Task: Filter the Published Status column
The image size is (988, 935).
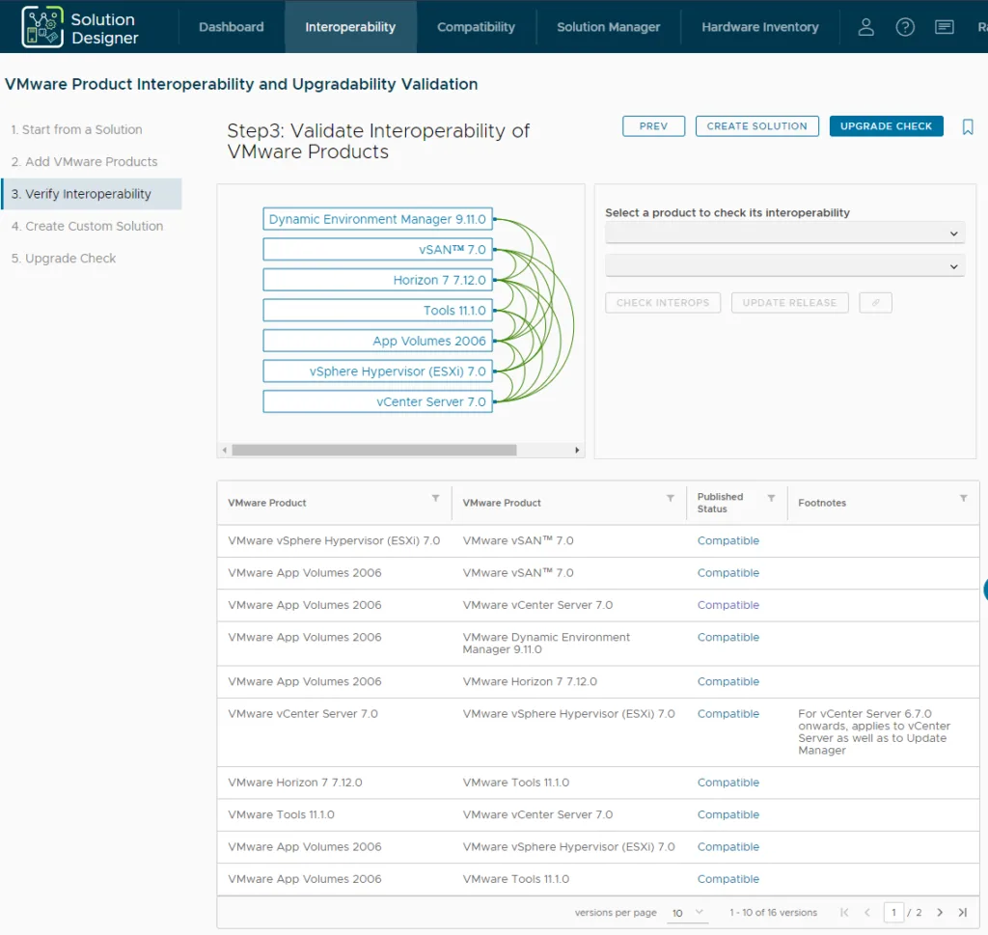Action: tap(771, 498)
